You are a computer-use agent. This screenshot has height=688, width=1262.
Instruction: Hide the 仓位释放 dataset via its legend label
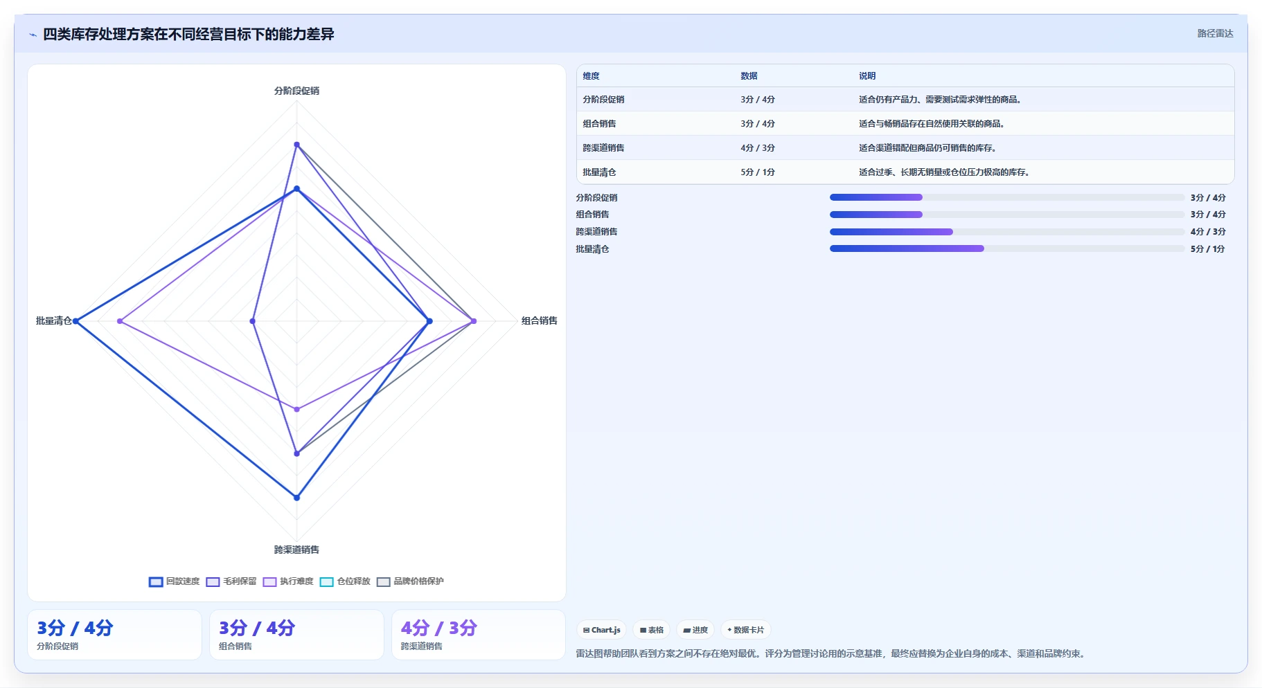click(353, 581)
